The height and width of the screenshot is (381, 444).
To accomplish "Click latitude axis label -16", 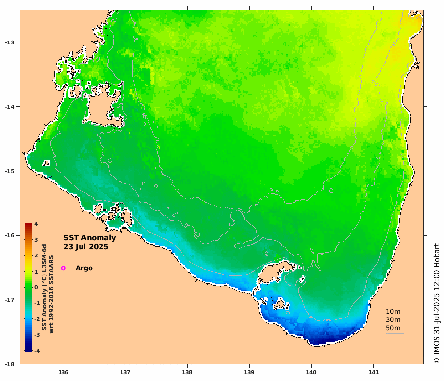I will [10, 235].
